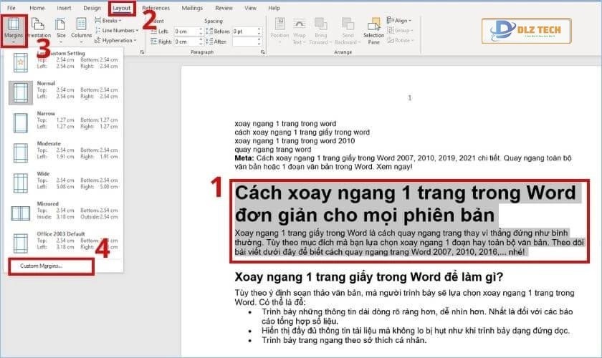
Task: Expand the Line Numbers dropdown
Action: coord(118,30)
